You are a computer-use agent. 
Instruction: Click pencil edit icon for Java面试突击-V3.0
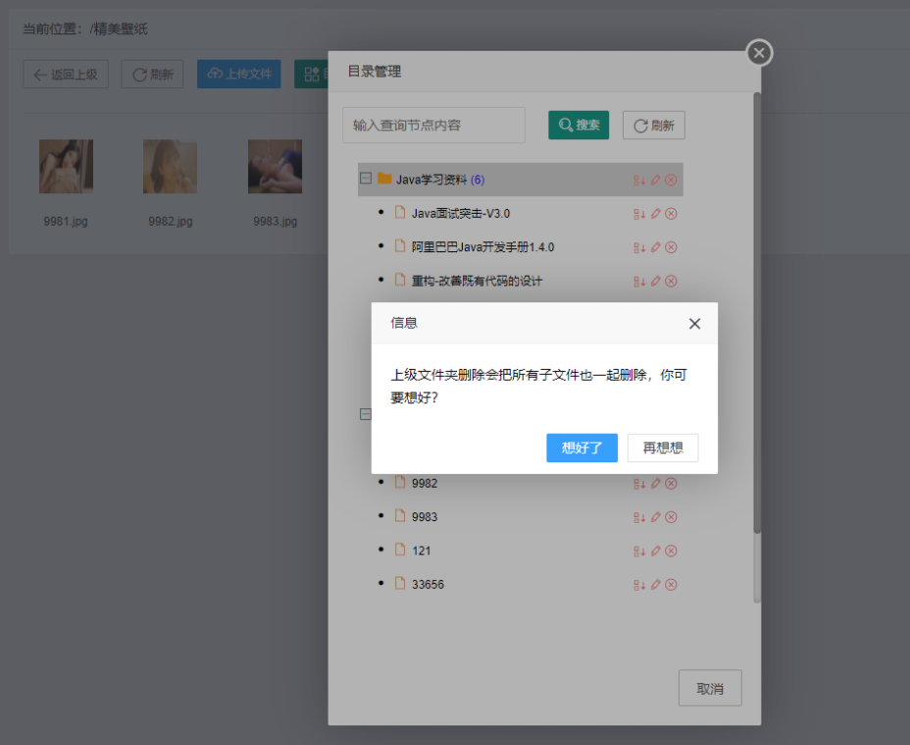pyautogui.click(x=655, y=213)
